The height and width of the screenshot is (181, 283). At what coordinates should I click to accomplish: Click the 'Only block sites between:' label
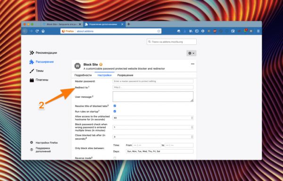[x=90, y=148]
